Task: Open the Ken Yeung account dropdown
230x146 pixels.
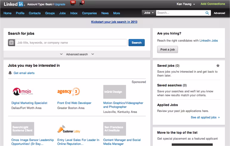Action: (x=186, y=4)
